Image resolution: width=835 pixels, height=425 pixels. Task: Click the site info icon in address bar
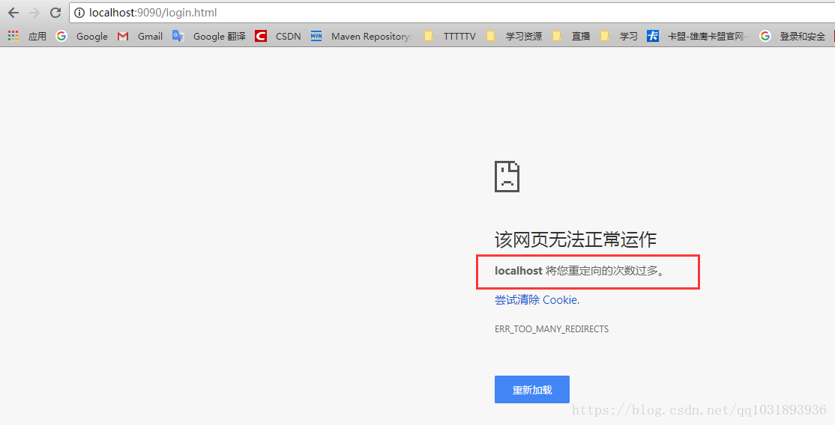point(79,13)
